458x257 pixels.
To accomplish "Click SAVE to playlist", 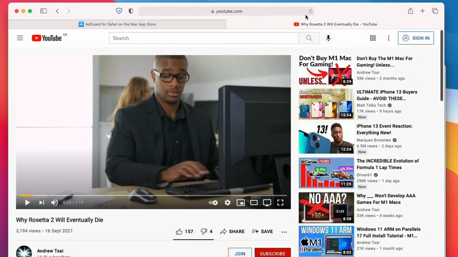I will click(x=262, y=232).
